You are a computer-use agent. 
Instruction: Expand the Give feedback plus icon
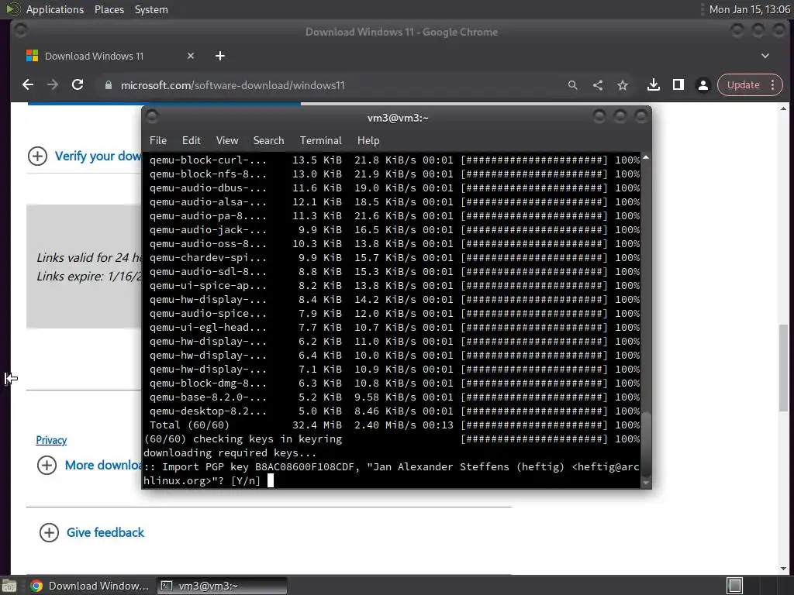coord(49,532)
